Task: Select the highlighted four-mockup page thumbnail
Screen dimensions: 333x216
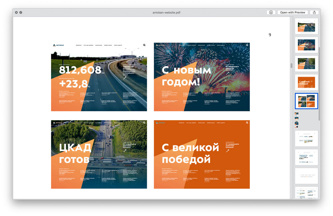Action: (x=306, y=101)
